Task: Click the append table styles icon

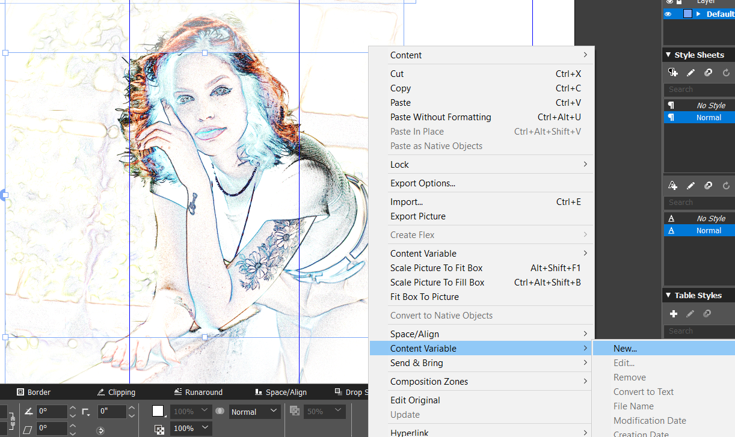Action: 707,314
